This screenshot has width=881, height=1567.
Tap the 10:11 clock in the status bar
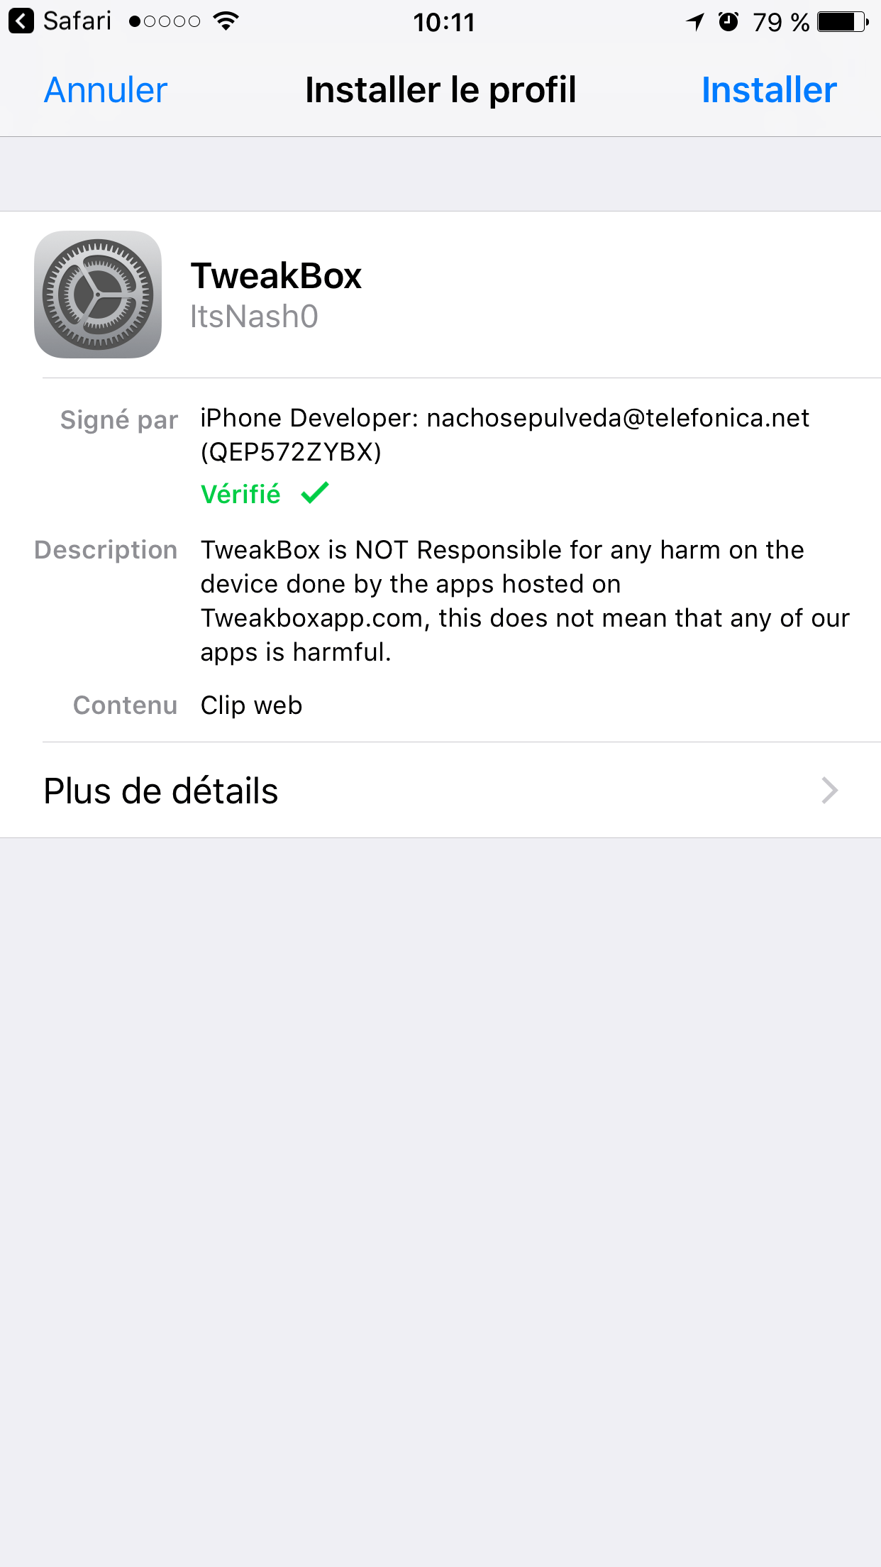pos(444,22)
